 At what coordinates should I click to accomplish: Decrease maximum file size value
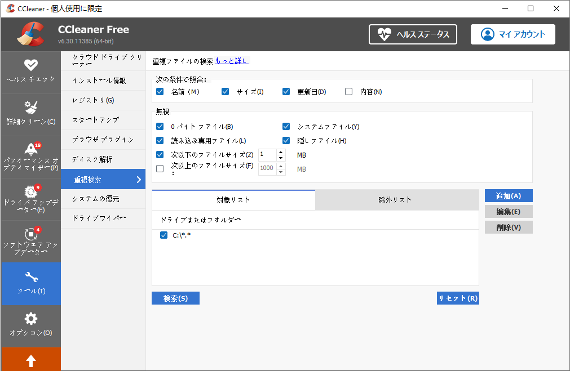[281, 172]
